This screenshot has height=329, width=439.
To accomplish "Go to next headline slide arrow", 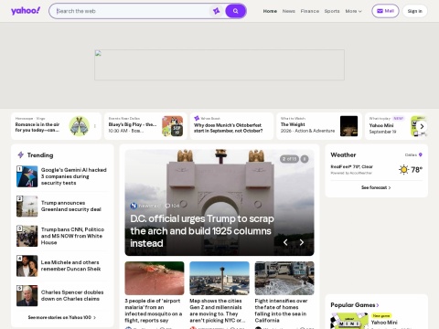I will coord(302,242).
